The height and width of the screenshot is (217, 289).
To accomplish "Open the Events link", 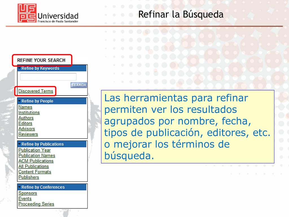I will coord(25,199).
